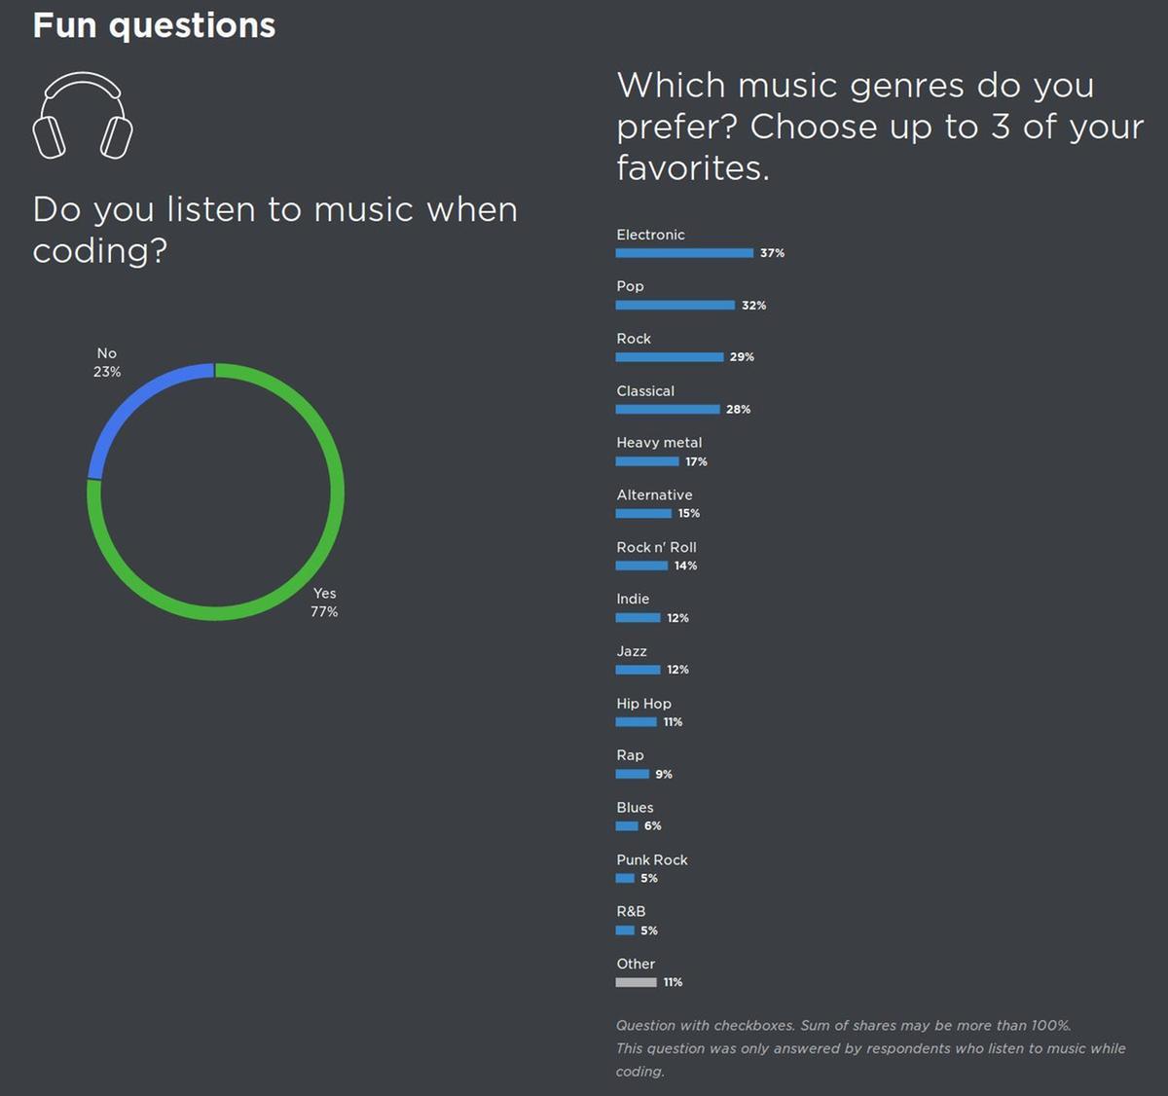Click the Punk Rock label
This screenshot has height=1096, width=1168.
point(652,859)
